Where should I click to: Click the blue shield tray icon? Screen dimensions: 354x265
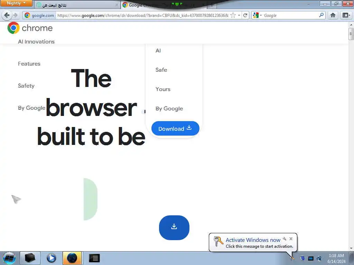click(302, 258)
